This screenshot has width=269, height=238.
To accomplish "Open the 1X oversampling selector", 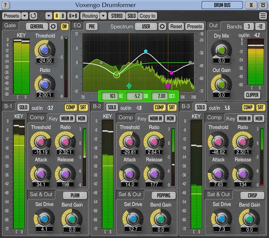I will (x=251, y=5).
